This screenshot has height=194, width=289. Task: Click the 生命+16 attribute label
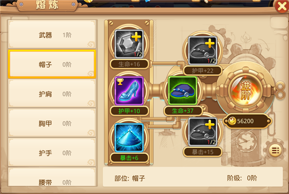coord(129,65)
